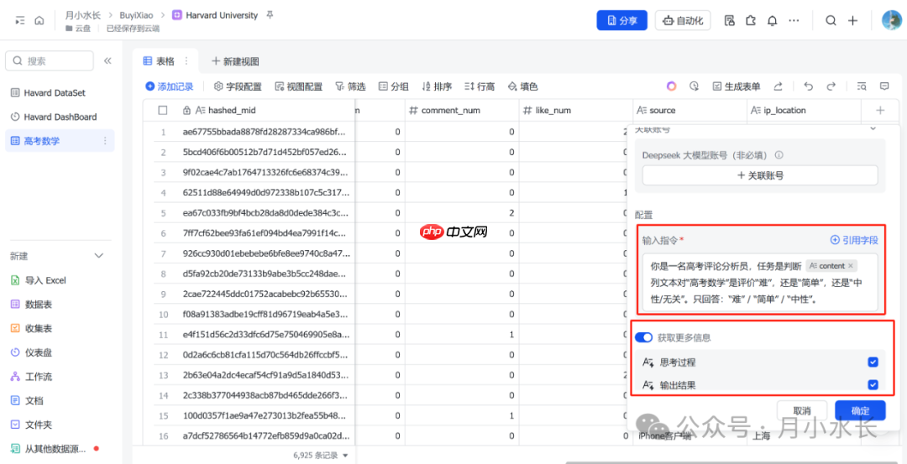Screen dimensions: 907x464
Task: Click the colorful AI ring icon
Action: click(671, 86)
